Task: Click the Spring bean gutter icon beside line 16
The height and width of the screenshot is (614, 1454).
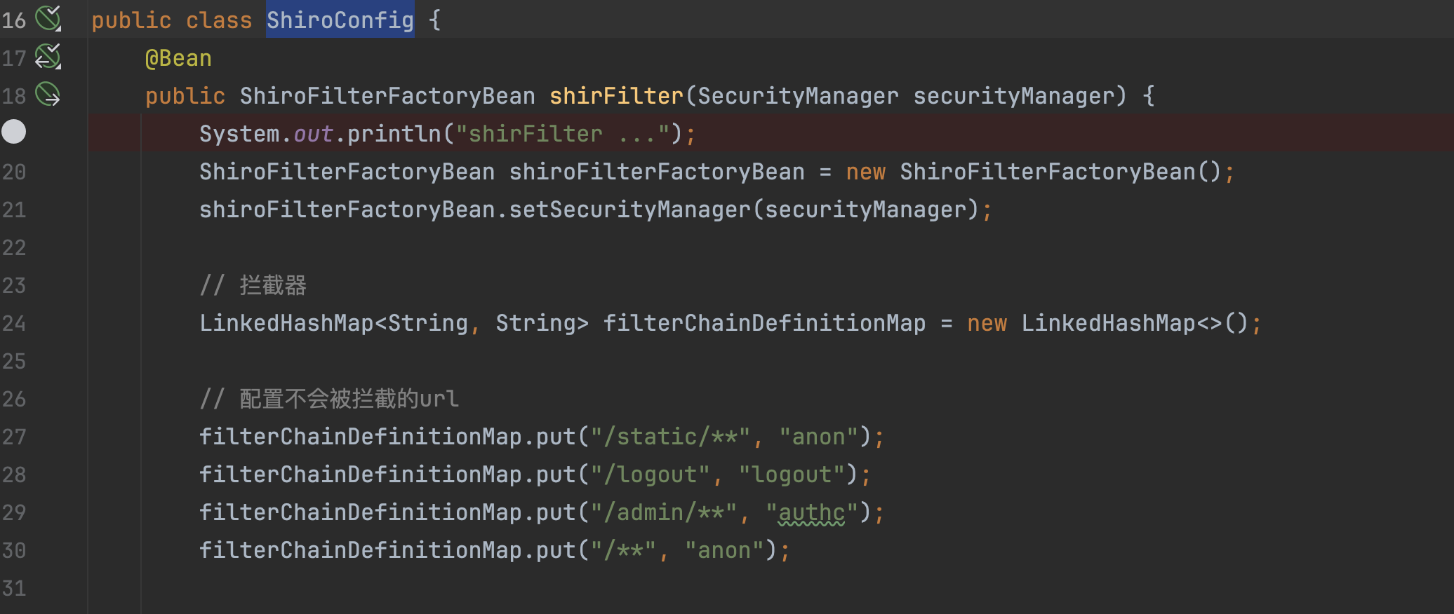Action: point(48,19)
